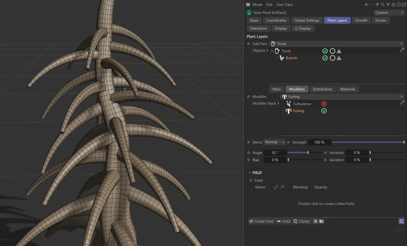
Task: Click the Growth settings button
Action: [x=361, y=20]
